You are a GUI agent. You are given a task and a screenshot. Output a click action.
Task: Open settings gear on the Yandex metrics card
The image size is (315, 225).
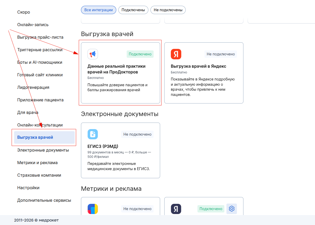[232, 209]
